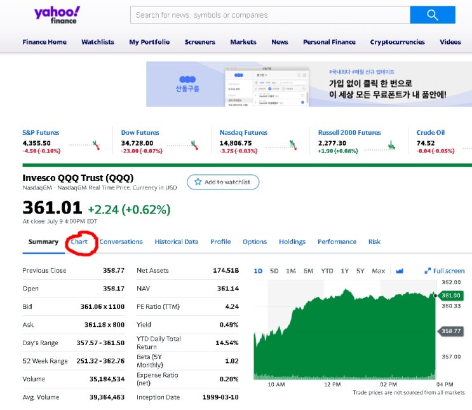Screen dimensions: 472x410
Task: Switch to the Profile tab
Action: [x=220, y=242]
